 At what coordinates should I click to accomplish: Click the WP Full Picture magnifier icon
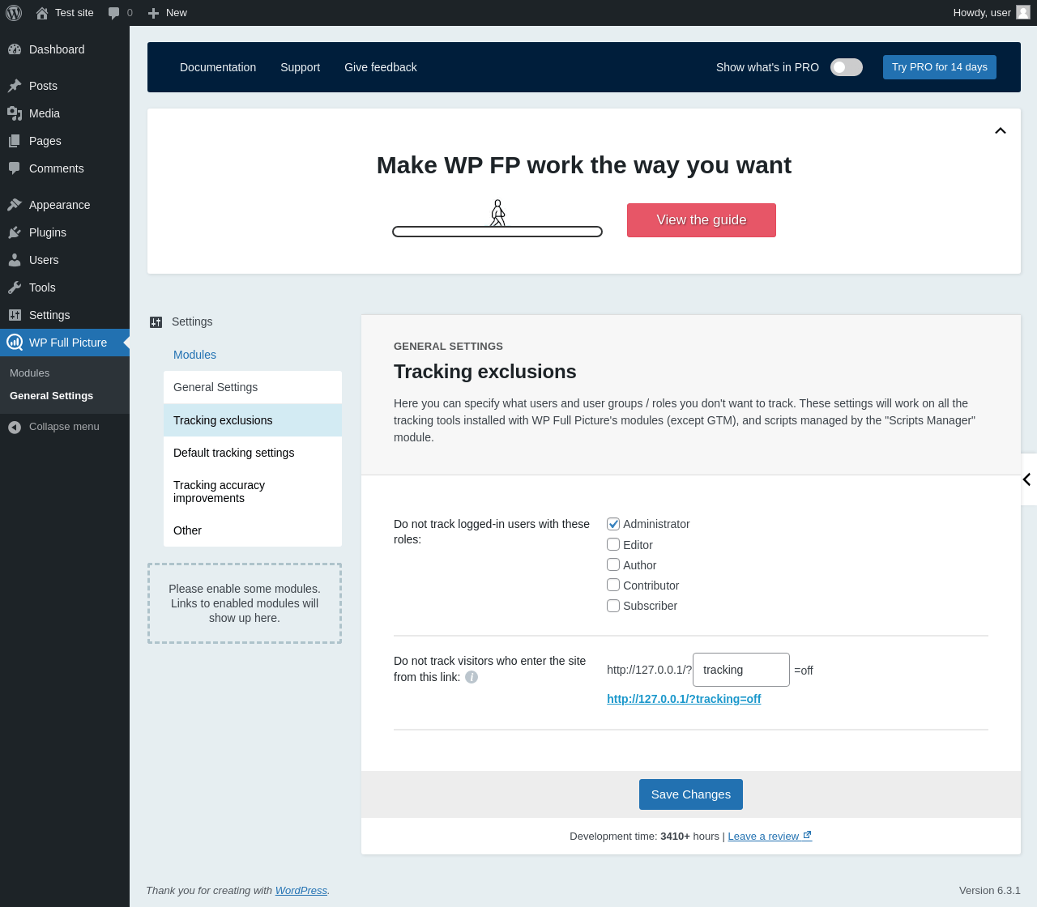tap(15, 343)
